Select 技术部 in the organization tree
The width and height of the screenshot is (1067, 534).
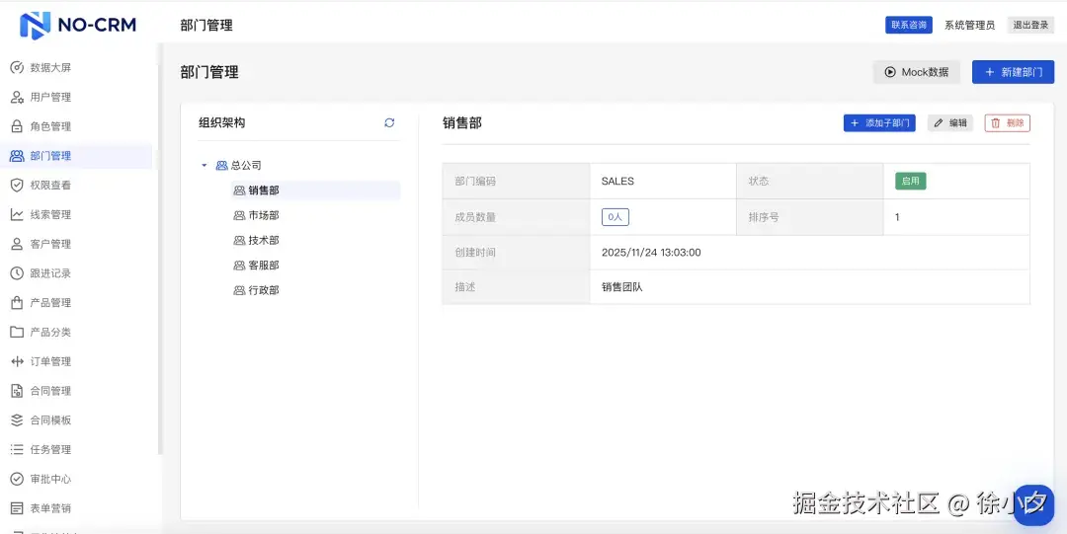point(263,240)
